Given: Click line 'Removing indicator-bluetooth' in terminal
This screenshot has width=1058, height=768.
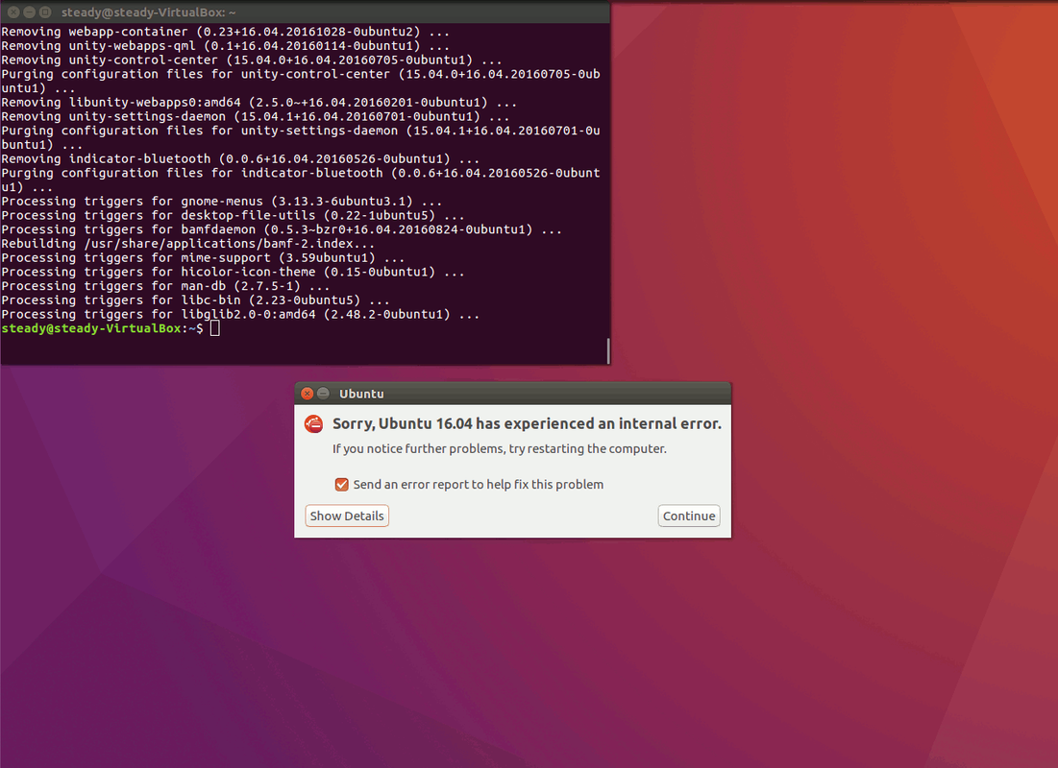Looking at the screenshot, I should (x=240, y=159).
